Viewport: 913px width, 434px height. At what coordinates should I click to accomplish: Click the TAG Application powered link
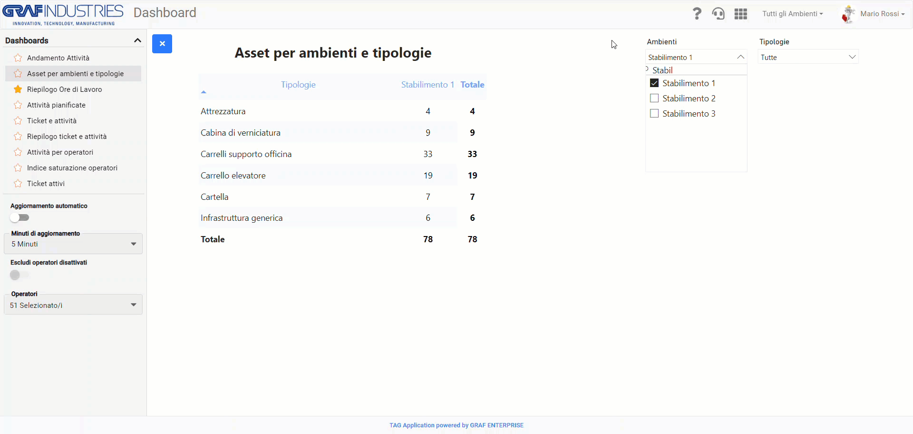coord(456,425)
